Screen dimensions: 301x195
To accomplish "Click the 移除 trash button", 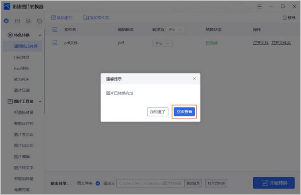I will coord(289,18).
